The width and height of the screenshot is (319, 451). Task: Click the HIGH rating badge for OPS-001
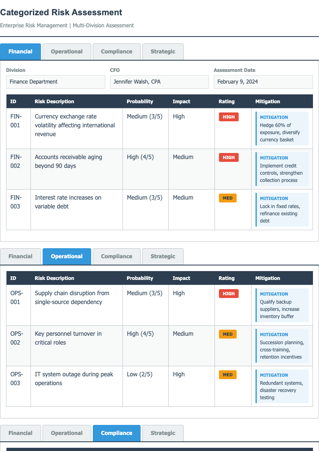pos(229,294)
